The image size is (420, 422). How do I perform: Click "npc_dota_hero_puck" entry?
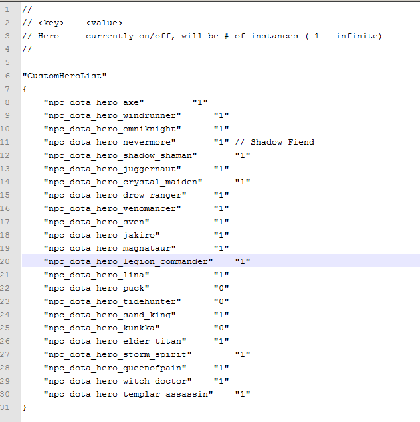[x=96, y=288]
